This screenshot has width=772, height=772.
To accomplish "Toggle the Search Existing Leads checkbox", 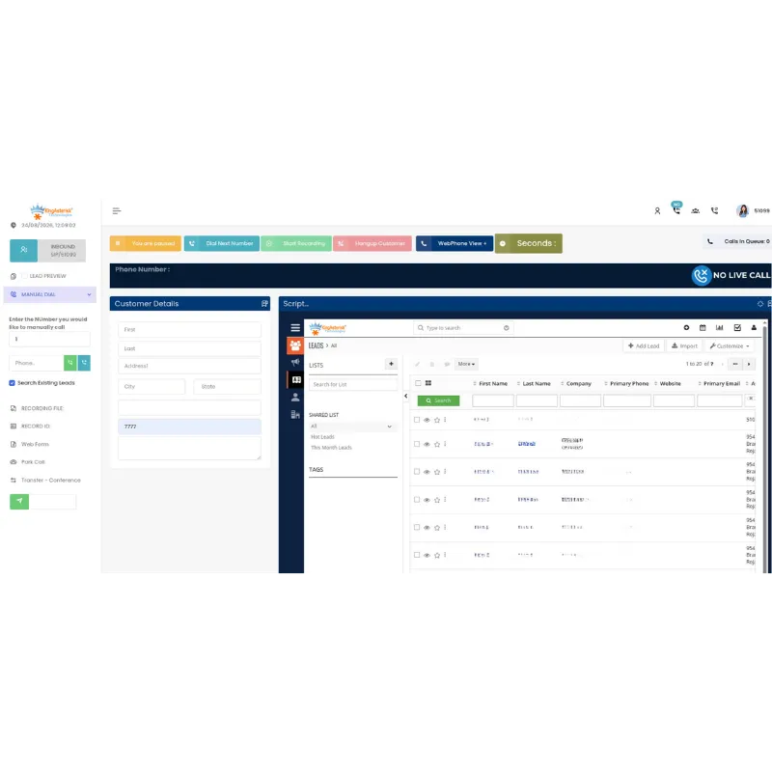I will pyautogui.click(x=12, y=383).
